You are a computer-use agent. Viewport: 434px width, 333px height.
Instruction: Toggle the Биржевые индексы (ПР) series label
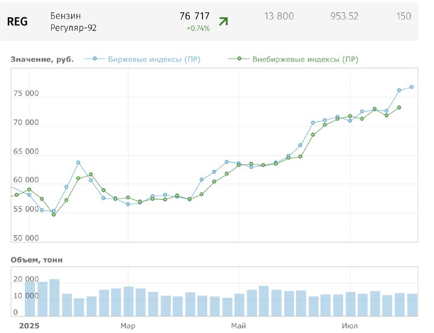[x=154, y=60]
